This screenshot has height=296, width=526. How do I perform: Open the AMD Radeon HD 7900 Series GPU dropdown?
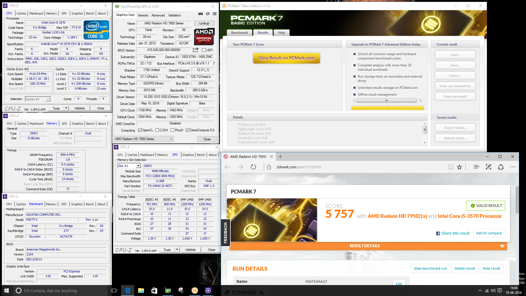pos(144,139)
